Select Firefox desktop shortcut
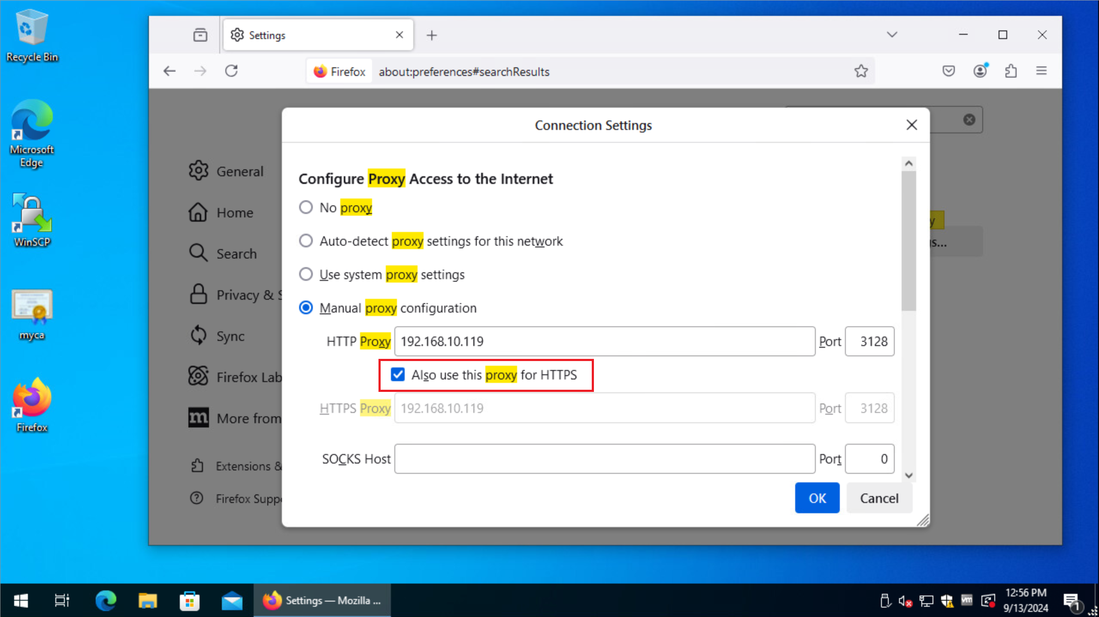The height and width of the screenshot is (617, 1099). pyautogui.click(x=32, y=405)
